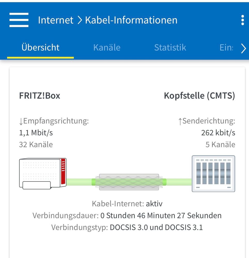Click the FRITZ!Box router illustration
The image size is (249, 258).
click(43, 174)
